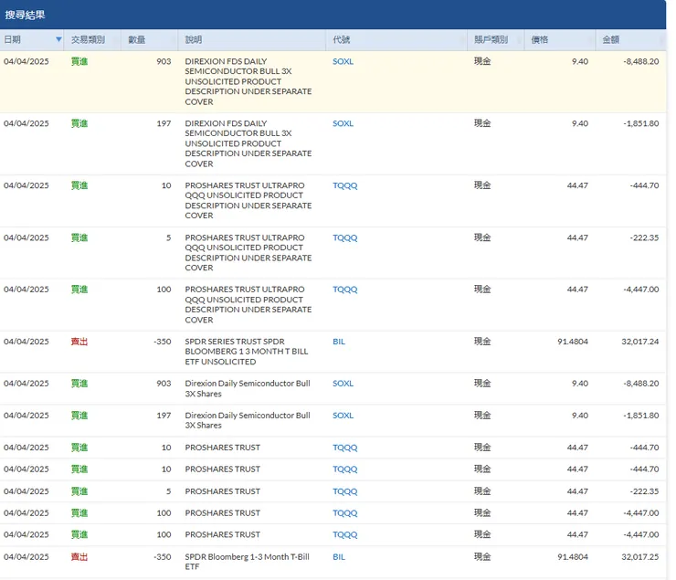Open TQQQ link in 5-share PROSHARES TRUST row

tap(344, 491)
